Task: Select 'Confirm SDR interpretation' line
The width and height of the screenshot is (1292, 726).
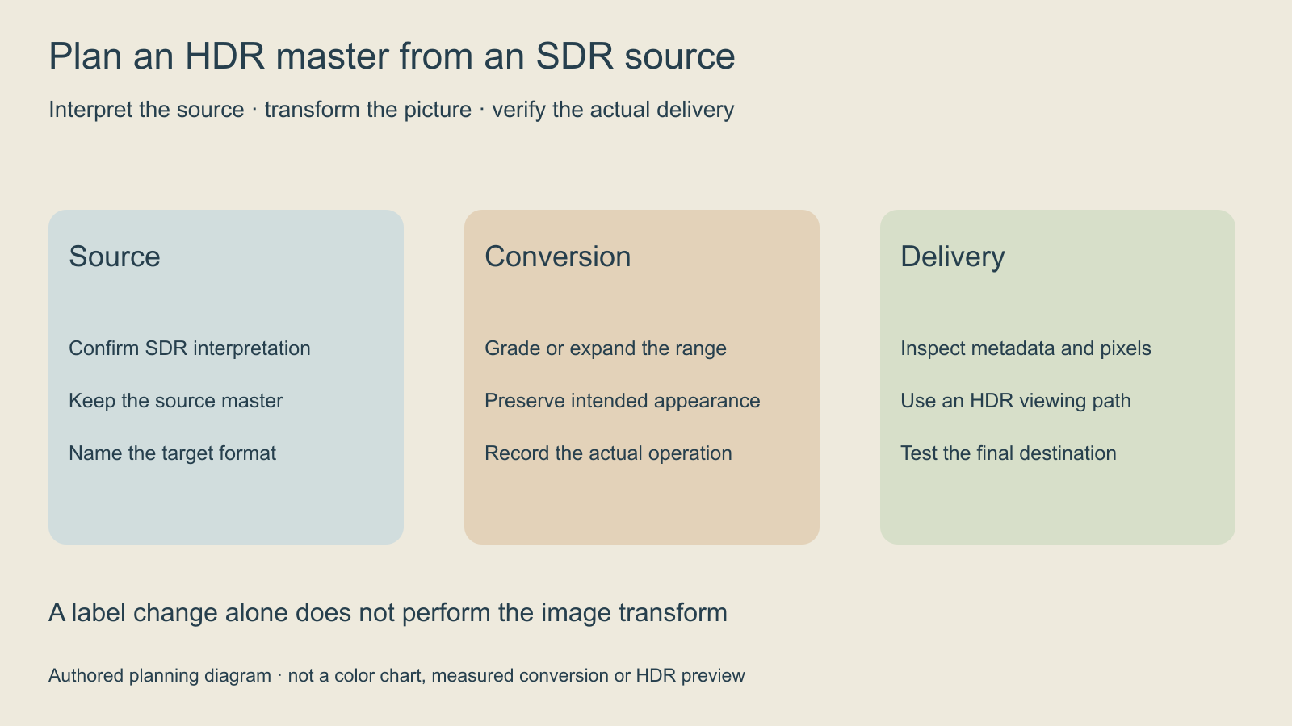Action: coord(190,348)
